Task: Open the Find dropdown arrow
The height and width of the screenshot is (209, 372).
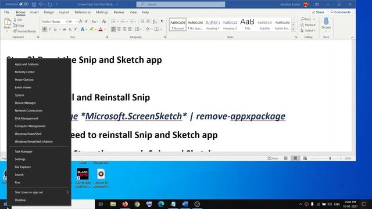Action: tap(314, 19)
